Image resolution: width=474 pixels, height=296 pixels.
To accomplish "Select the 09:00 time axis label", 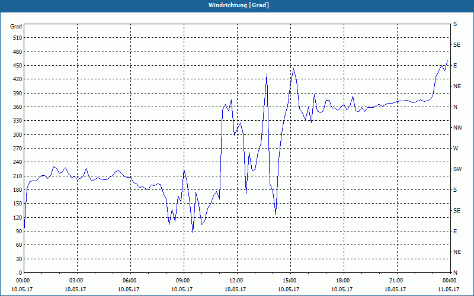I will tap(182, 281).
